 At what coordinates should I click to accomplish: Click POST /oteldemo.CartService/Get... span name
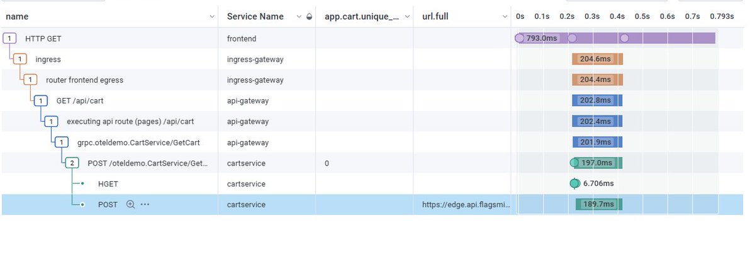(148, 163)
